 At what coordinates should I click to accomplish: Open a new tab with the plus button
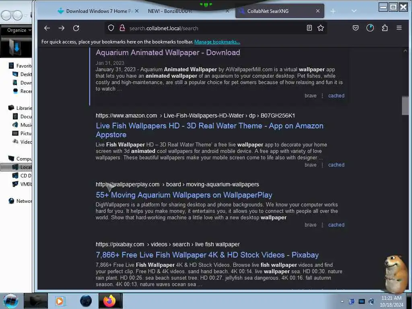(333, 11)
